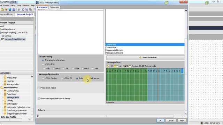Click the Delete X toolbar icon
223x125 pixels.
(19, 9)
